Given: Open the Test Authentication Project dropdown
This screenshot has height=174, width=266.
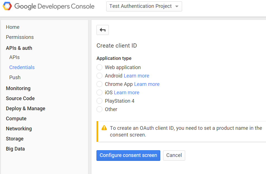Looking at the screenshot, I should pos(144,6).
